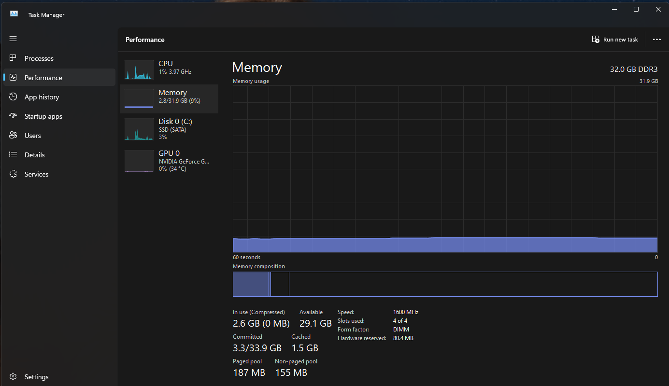Click the '80.4 MB' hardware reserved value
This screenshot has width=669, height=386.
403,338
